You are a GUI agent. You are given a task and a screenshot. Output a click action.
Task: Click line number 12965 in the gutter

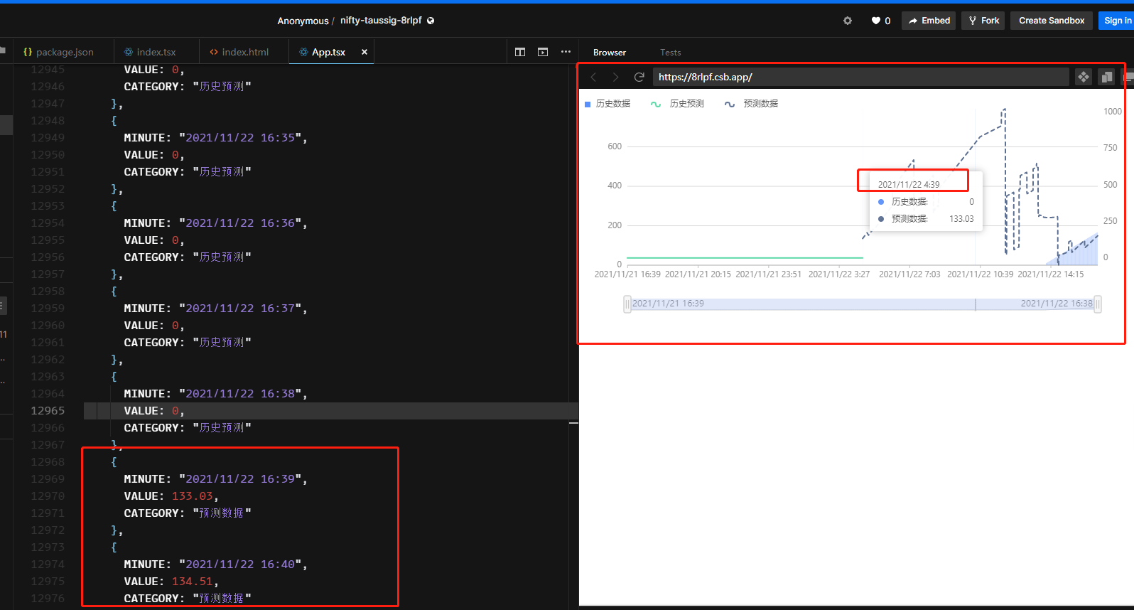point(48,411)
